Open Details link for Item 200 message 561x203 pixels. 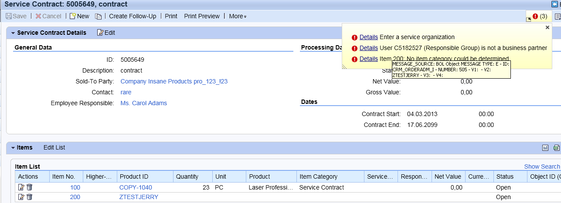pyautogui.click(x=368, y=59)
